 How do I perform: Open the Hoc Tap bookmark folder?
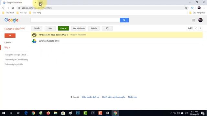click(22, 13)
